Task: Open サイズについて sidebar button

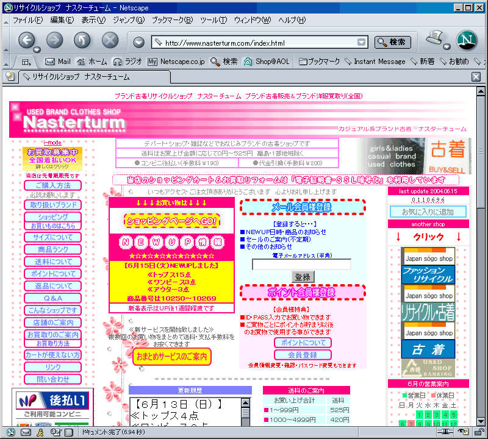Action: [x=52, y=237]
